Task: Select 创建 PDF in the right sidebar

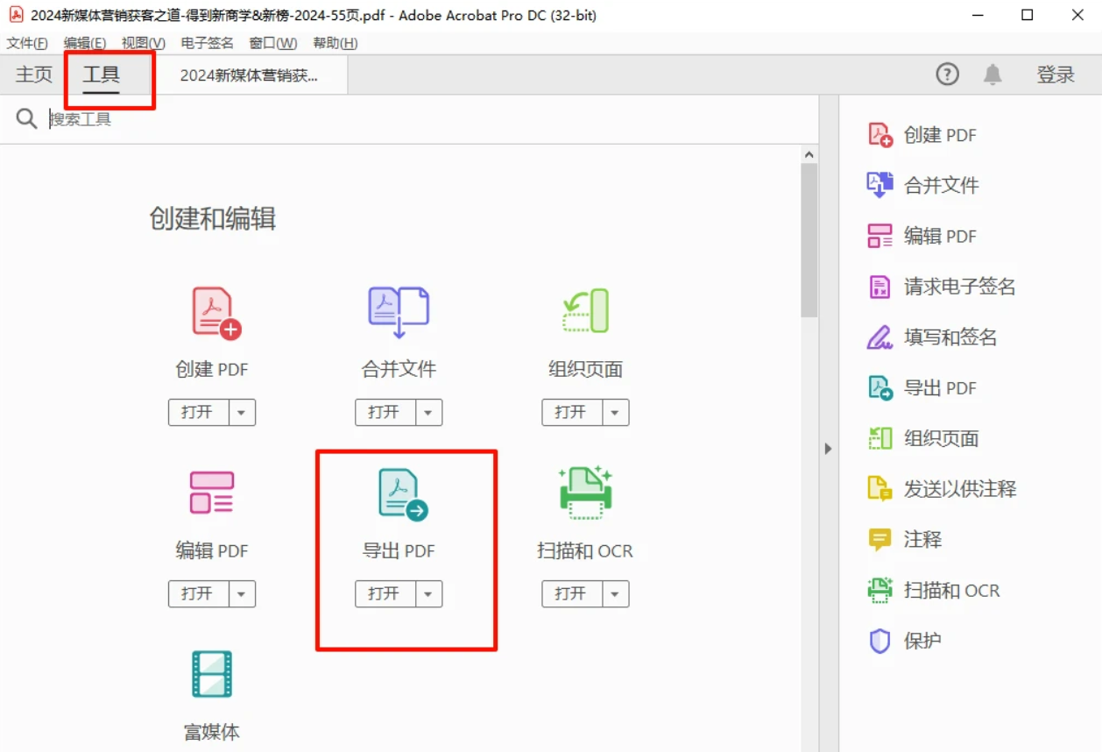Action: [x=922, y=135]
